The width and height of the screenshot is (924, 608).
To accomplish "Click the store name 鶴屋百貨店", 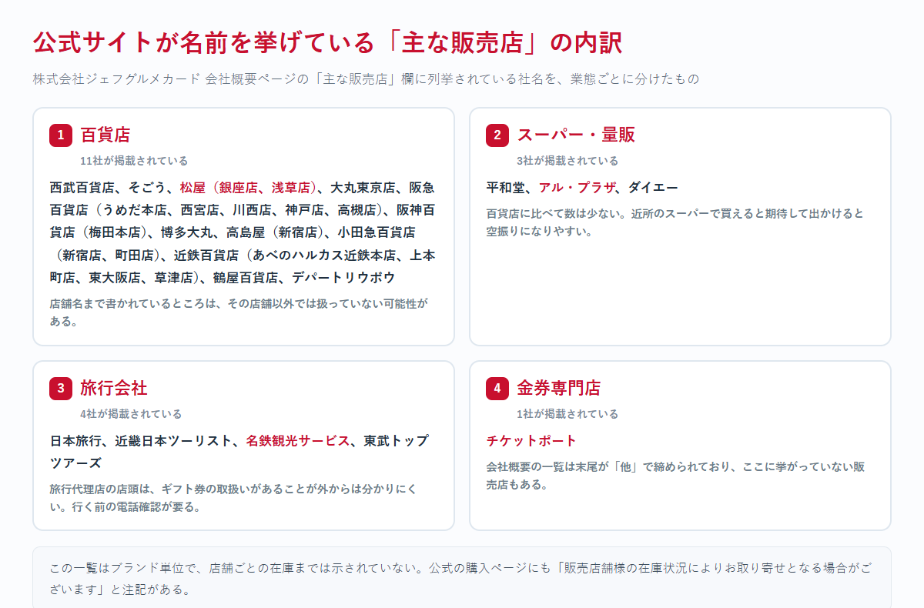I will (246, 277).
